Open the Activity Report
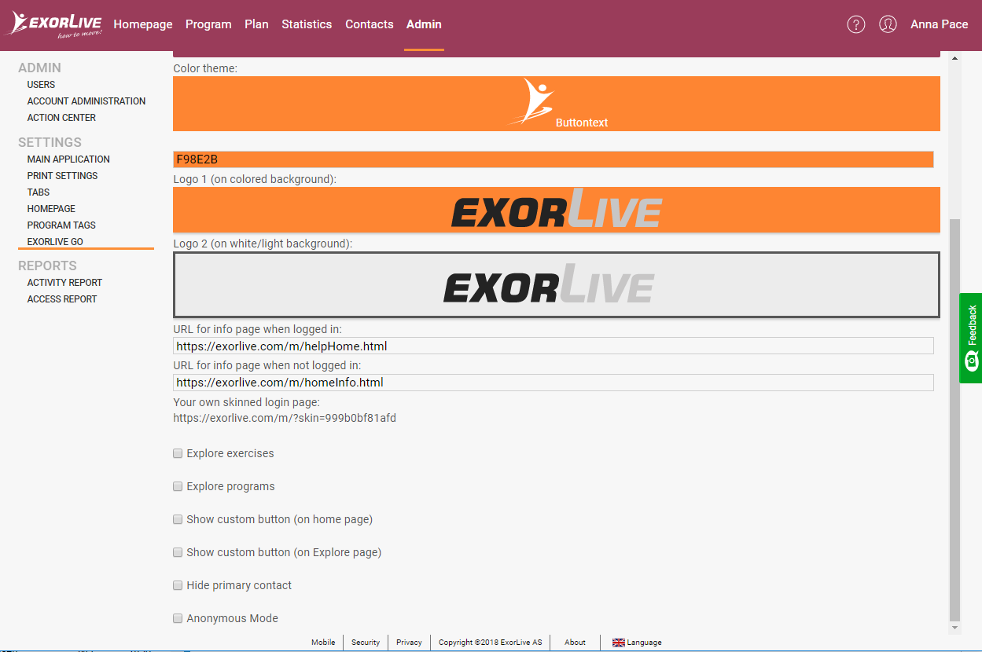 click(x=64, y=283)
